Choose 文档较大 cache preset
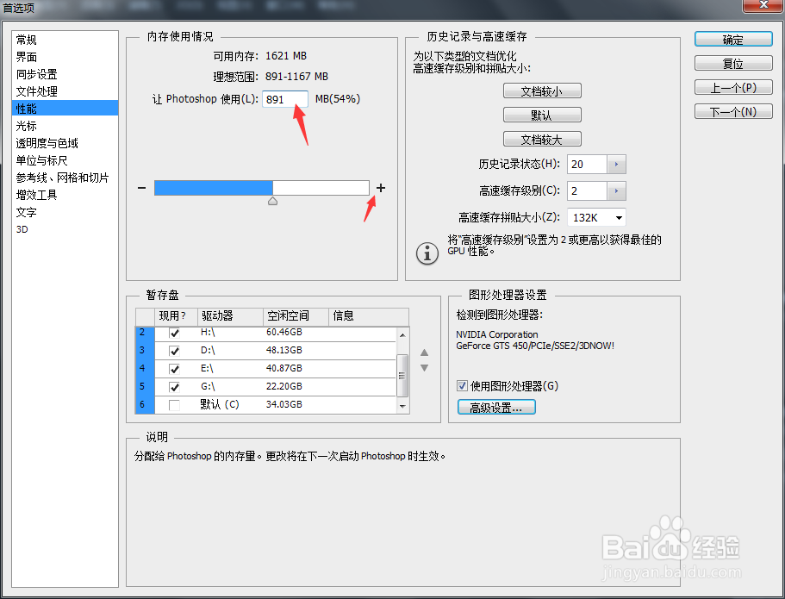This screenshot has height=599, width=785. [542, 140]
